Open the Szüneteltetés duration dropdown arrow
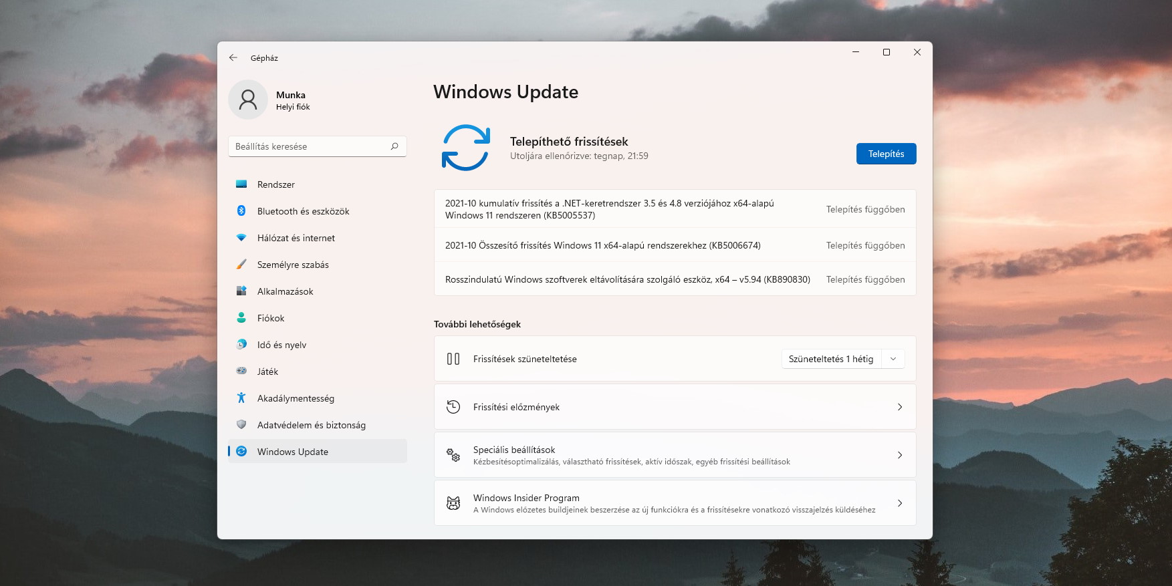The image size is (1172, 586). coord(893,359)
